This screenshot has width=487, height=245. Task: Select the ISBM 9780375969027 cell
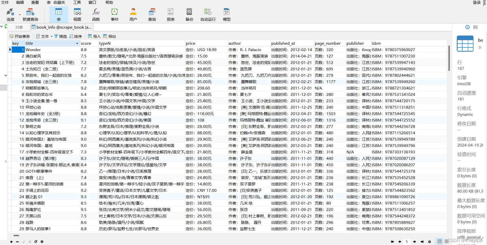pyautogui.click(x=409, y=50)
